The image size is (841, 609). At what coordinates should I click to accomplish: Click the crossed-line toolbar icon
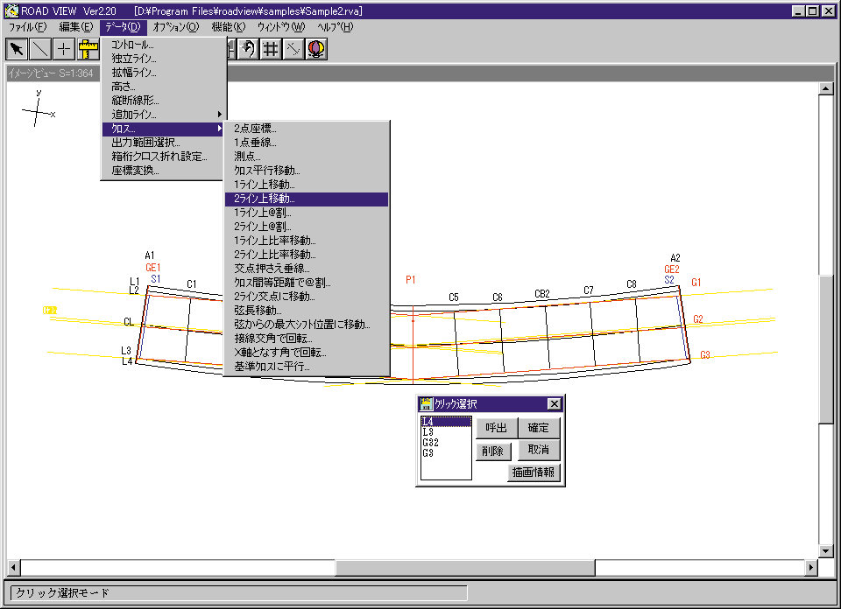293,49
